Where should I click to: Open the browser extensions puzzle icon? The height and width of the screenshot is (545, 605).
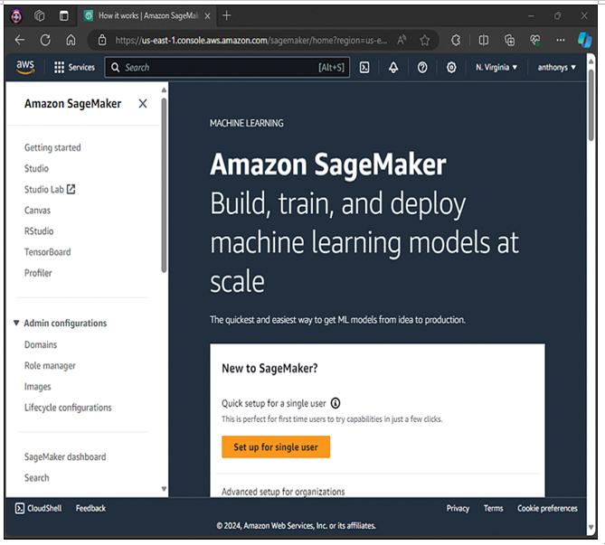pos(456,40)
